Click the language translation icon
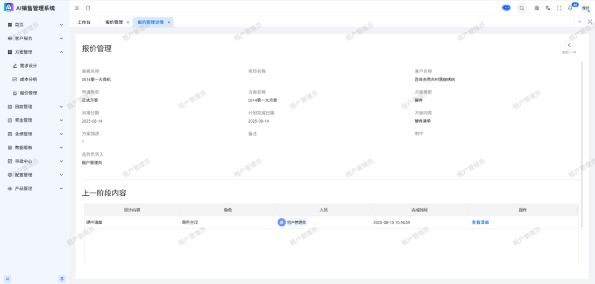This screenshot has width=595, height=284. coord(548,8)
